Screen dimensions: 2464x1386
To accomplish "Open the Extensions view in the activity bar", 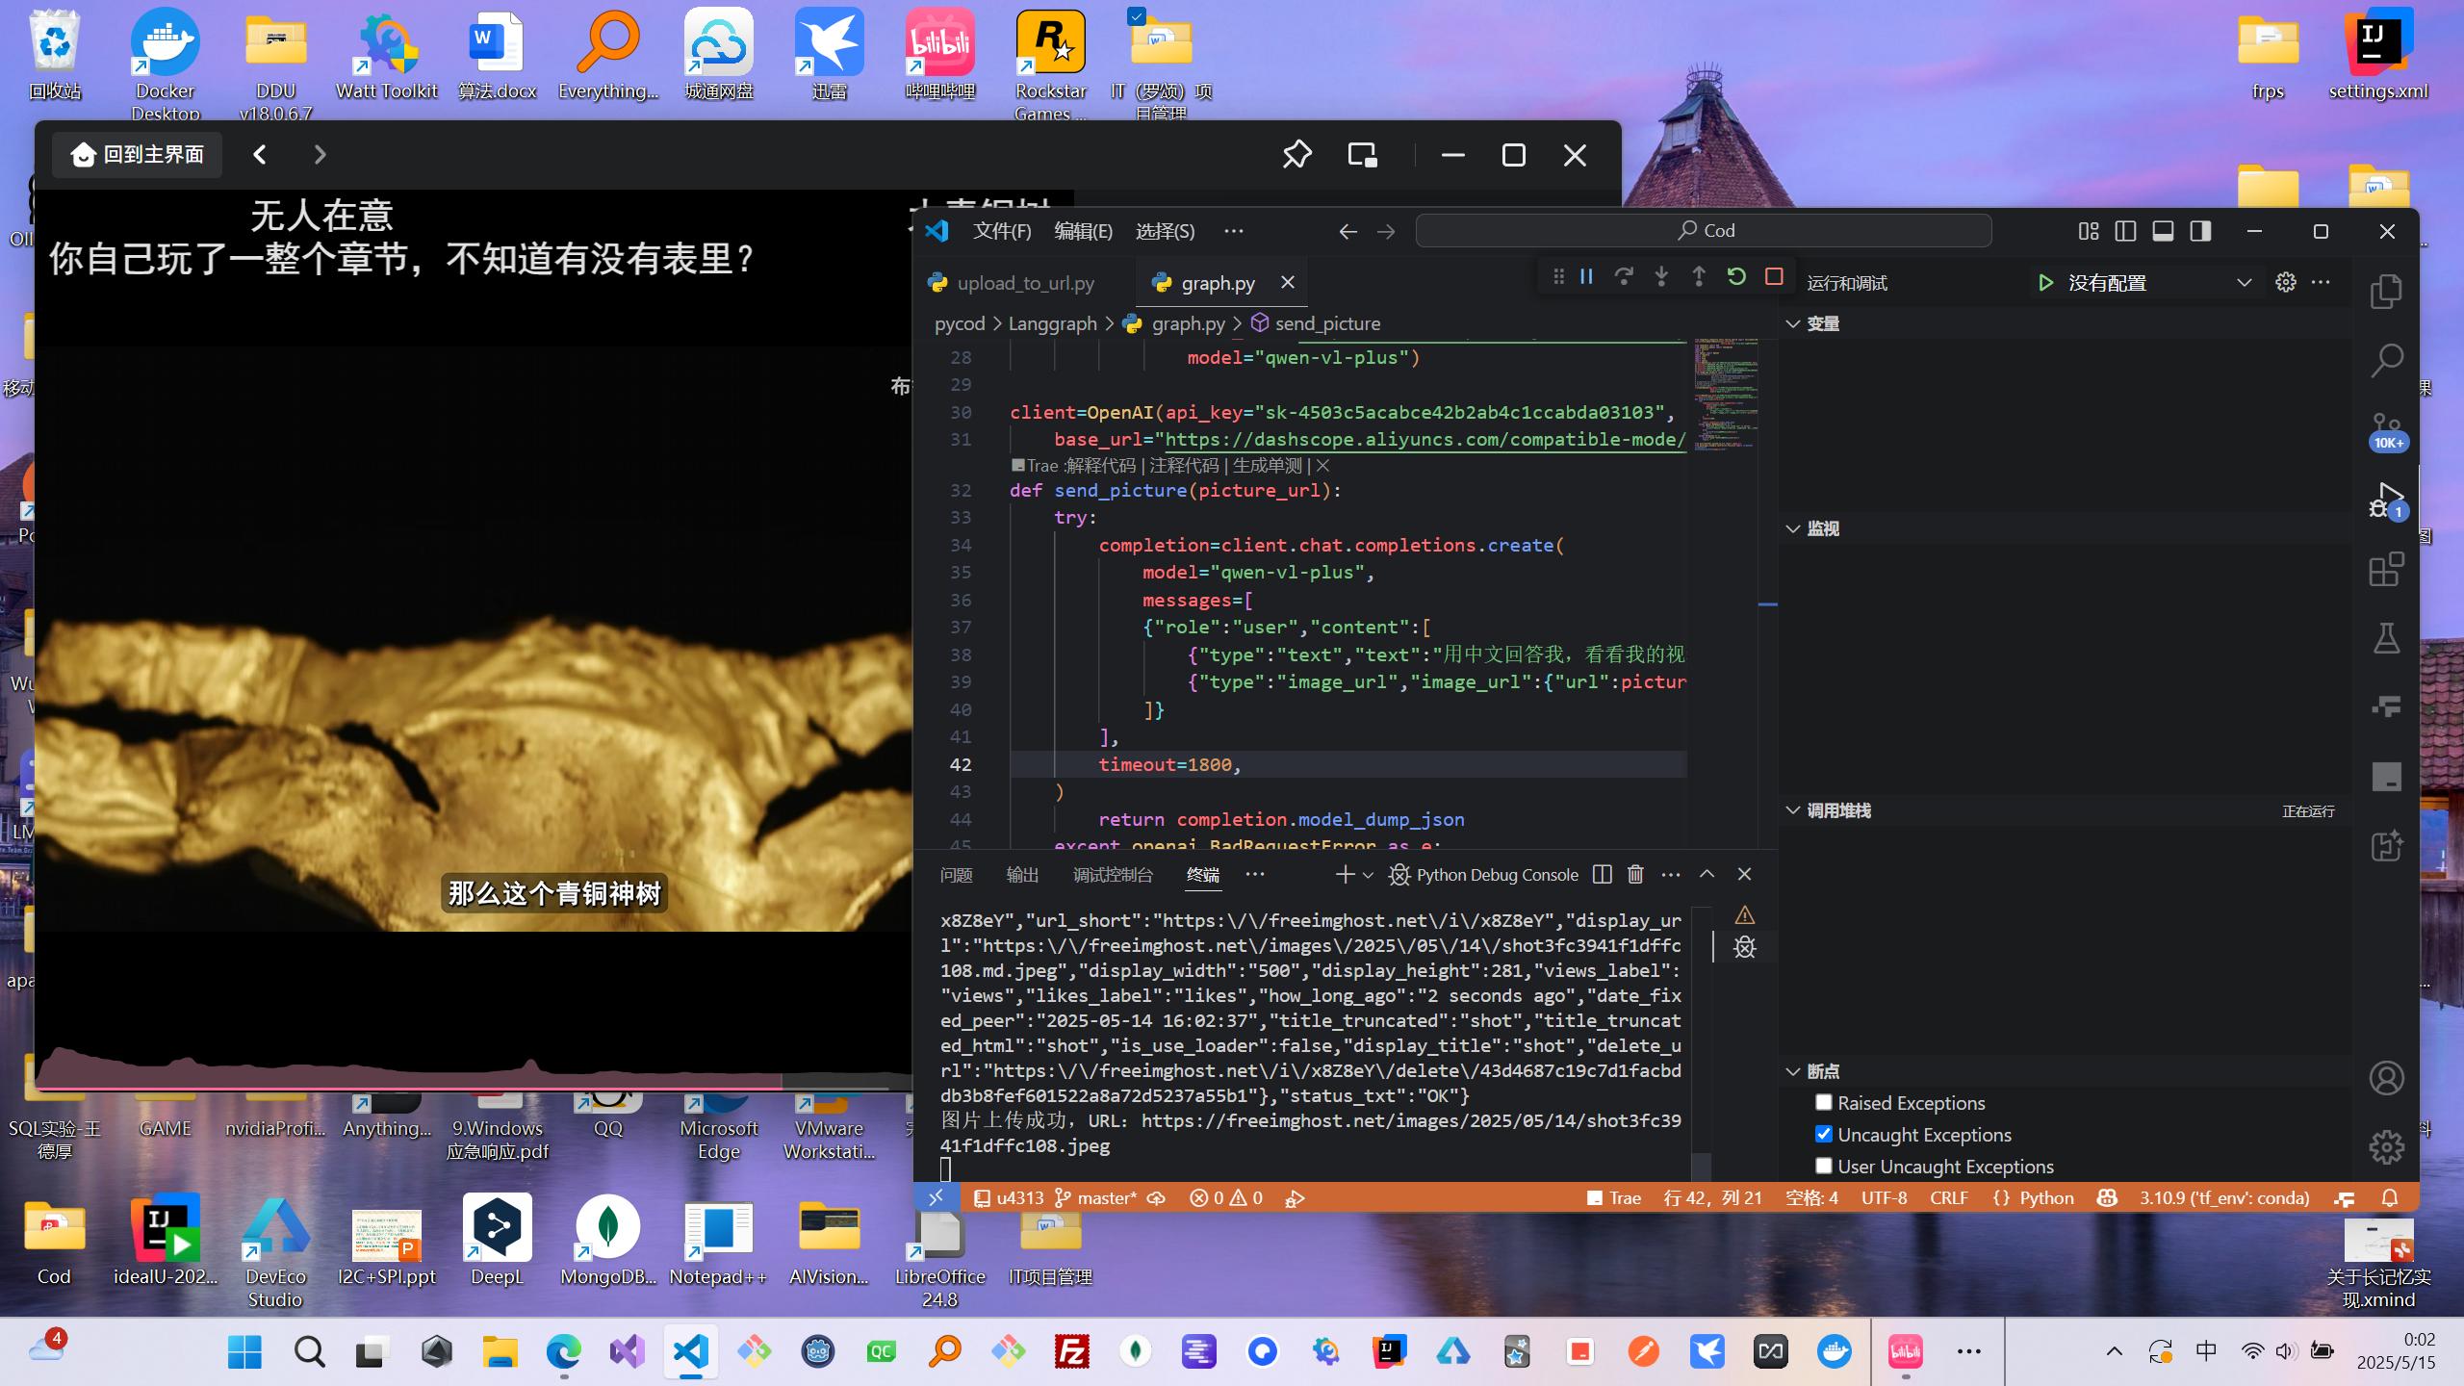I will (x=2386, y=569).
